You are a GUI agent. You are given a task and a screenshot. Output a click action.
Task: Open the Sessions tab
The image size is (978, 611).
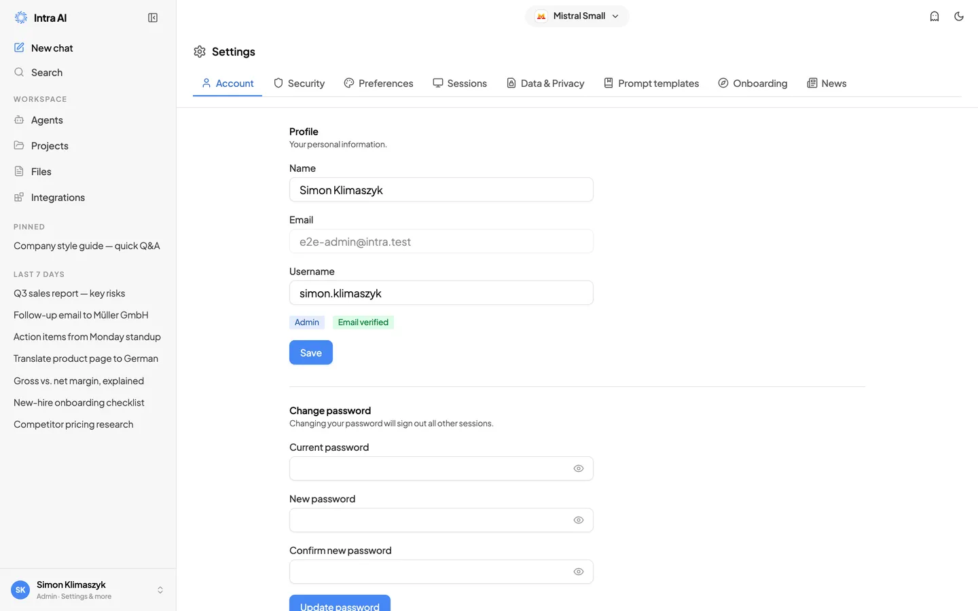point(460,84)
